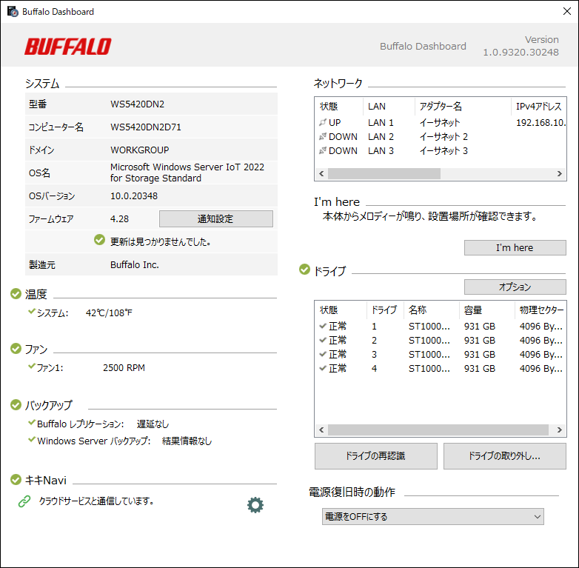Image resolution: width=579 pixels, height=568 pixels.
Task: Click ドライブの再認識 button
Action: pos(375,456)
